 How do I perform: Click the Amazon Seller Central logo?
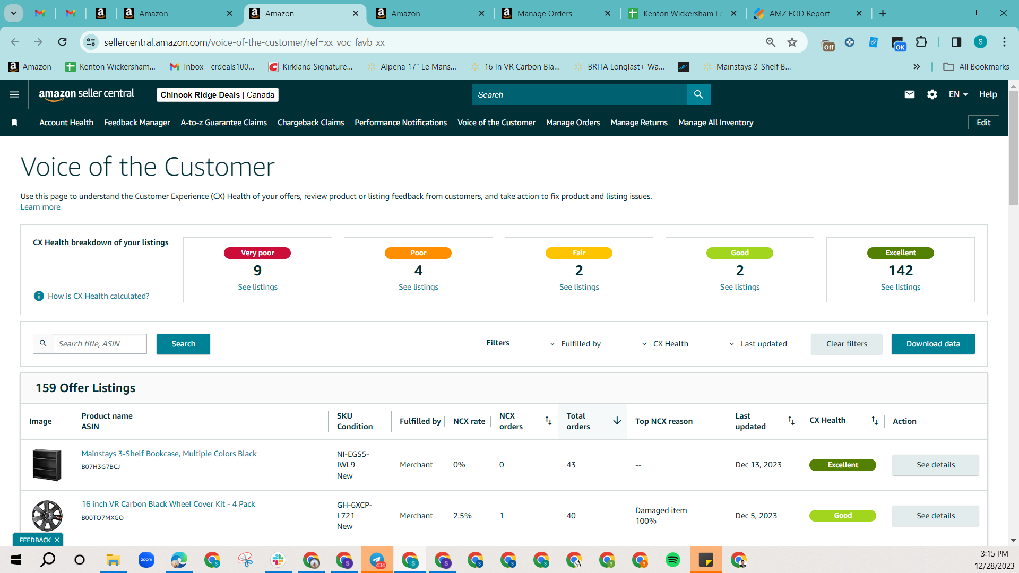click(x=87, y=94)
